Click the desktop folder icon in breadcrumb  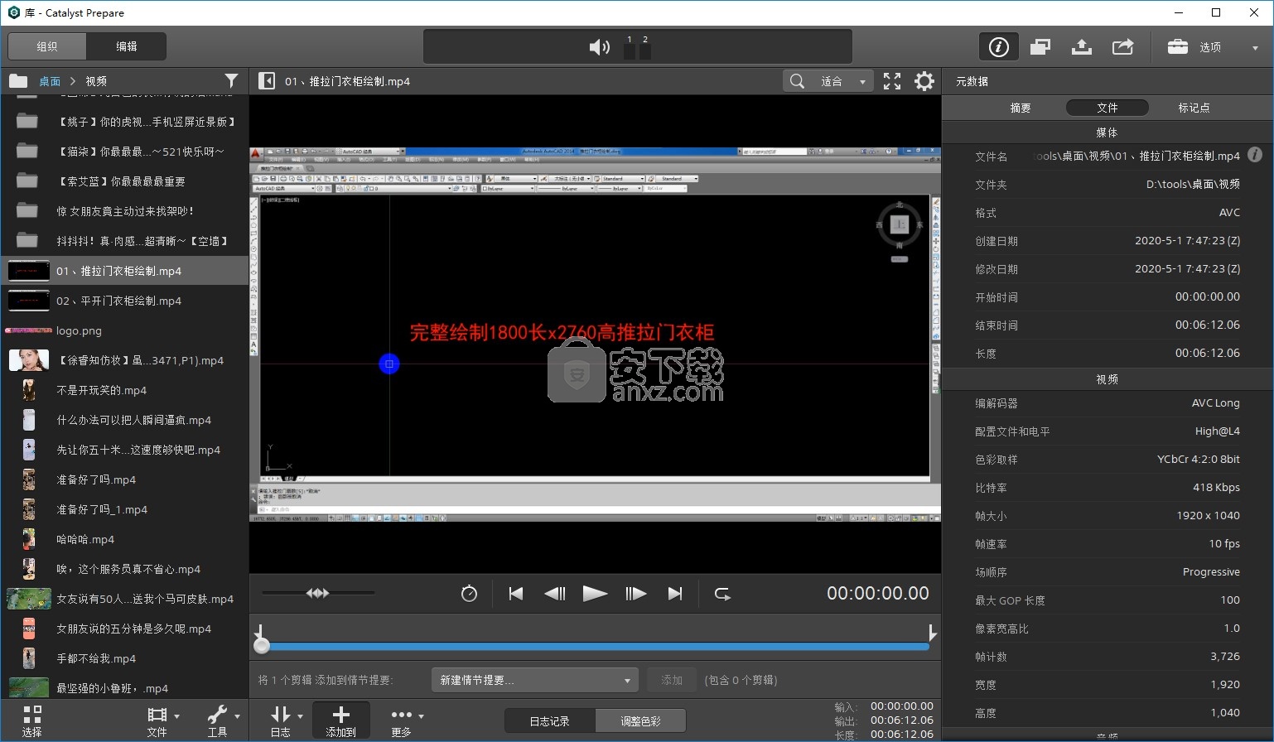pos(18,80)
